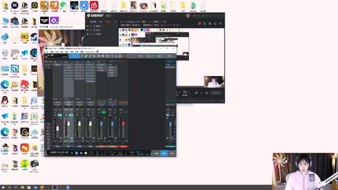Turn off the green Solo on the fifth channel
This screenshot has height=190, width=338.
pyautogui.click(x=104, y=112)
